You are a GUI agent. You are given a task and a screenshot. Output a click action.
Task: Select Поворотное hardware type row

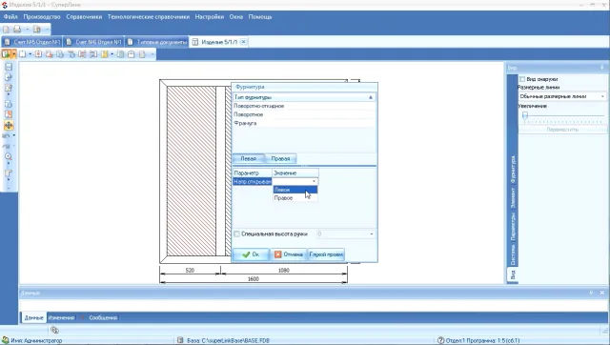pyautogui.click(x=304, y=114)
